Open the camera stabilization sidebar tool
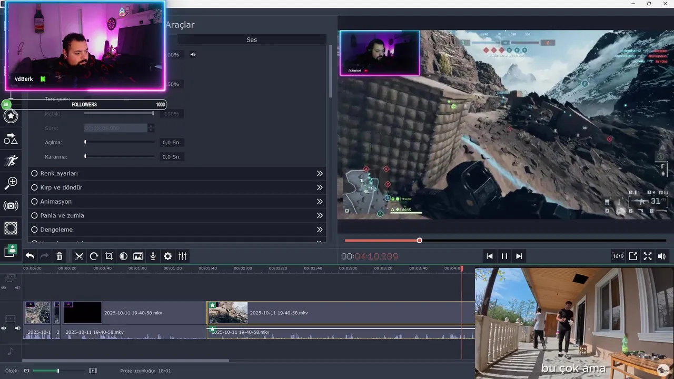Viewport: 674px width, 379px height. point(11,205)
